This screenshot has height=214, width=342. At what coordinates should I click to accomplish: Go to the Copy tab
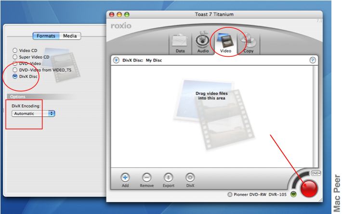248,44
